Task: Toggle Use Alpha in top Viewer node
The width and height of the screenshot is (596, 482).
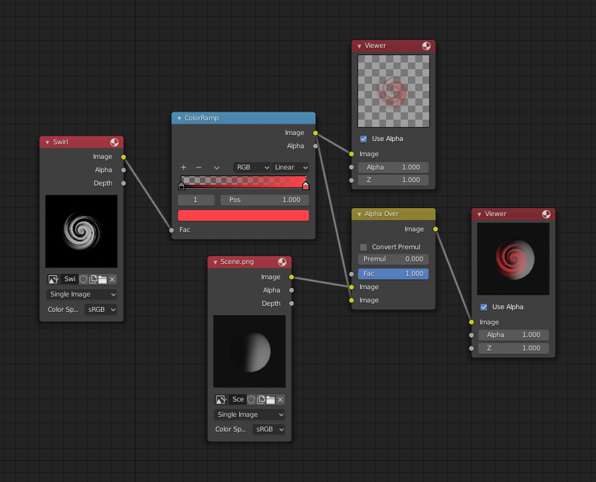Action: click(x=363, y=139)
